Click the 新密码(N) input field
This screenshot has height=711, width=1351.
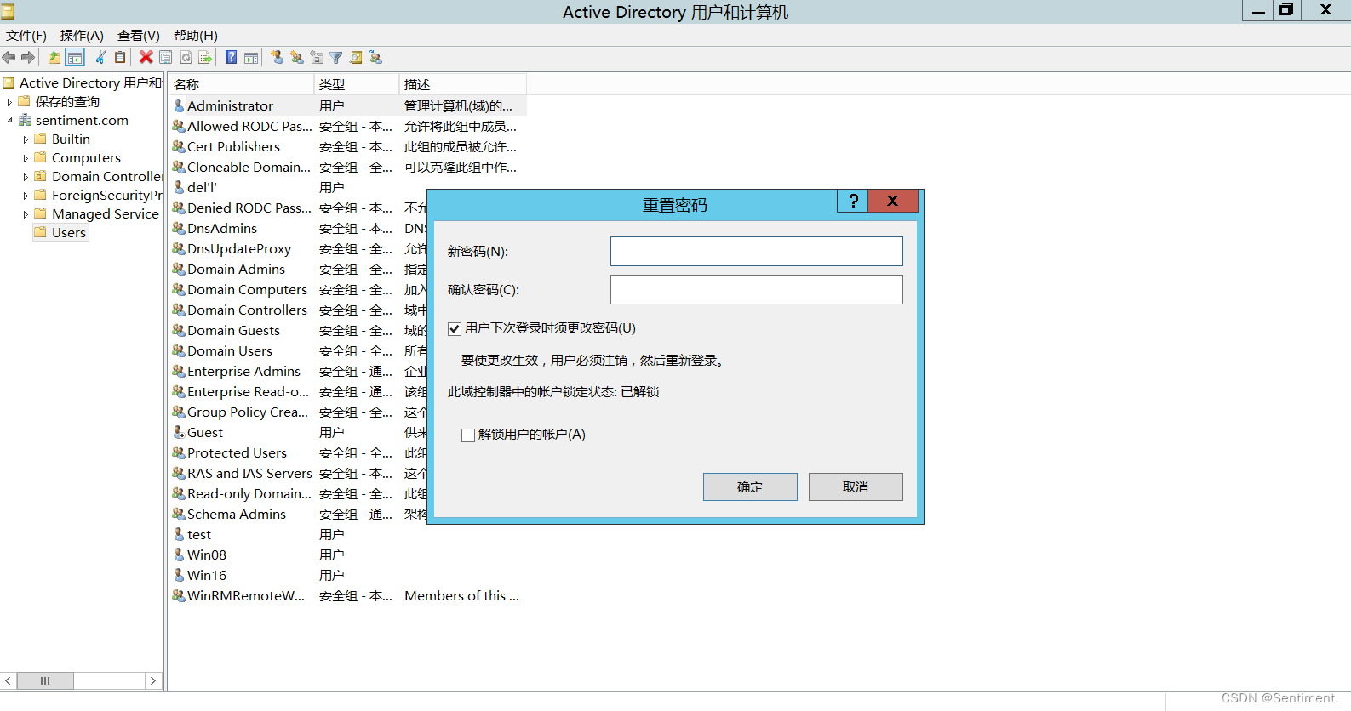click(757, 251)
